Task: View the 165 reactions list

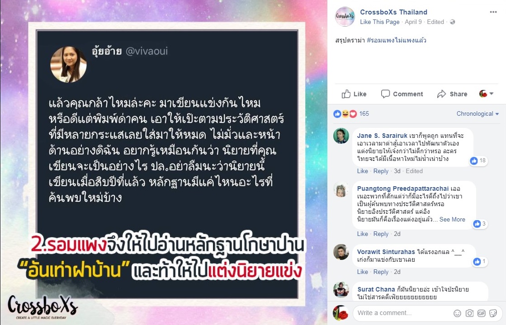Action: [351, 113]
